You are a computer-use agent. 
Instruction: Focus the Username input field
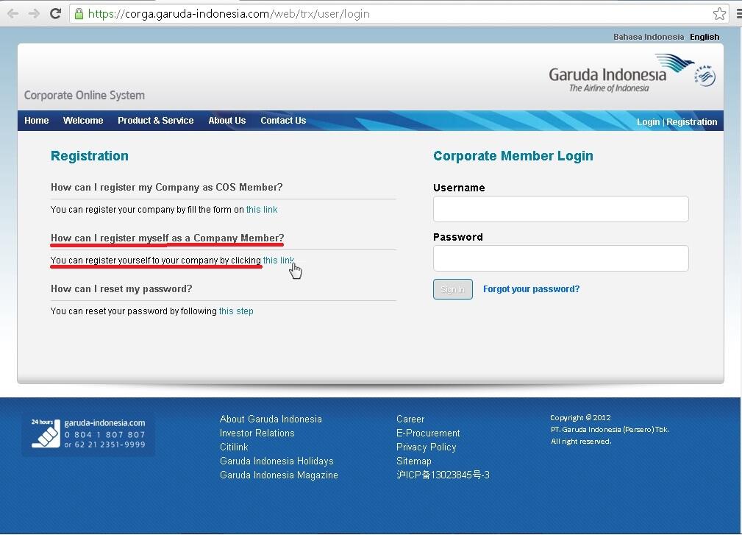(561, 209)
